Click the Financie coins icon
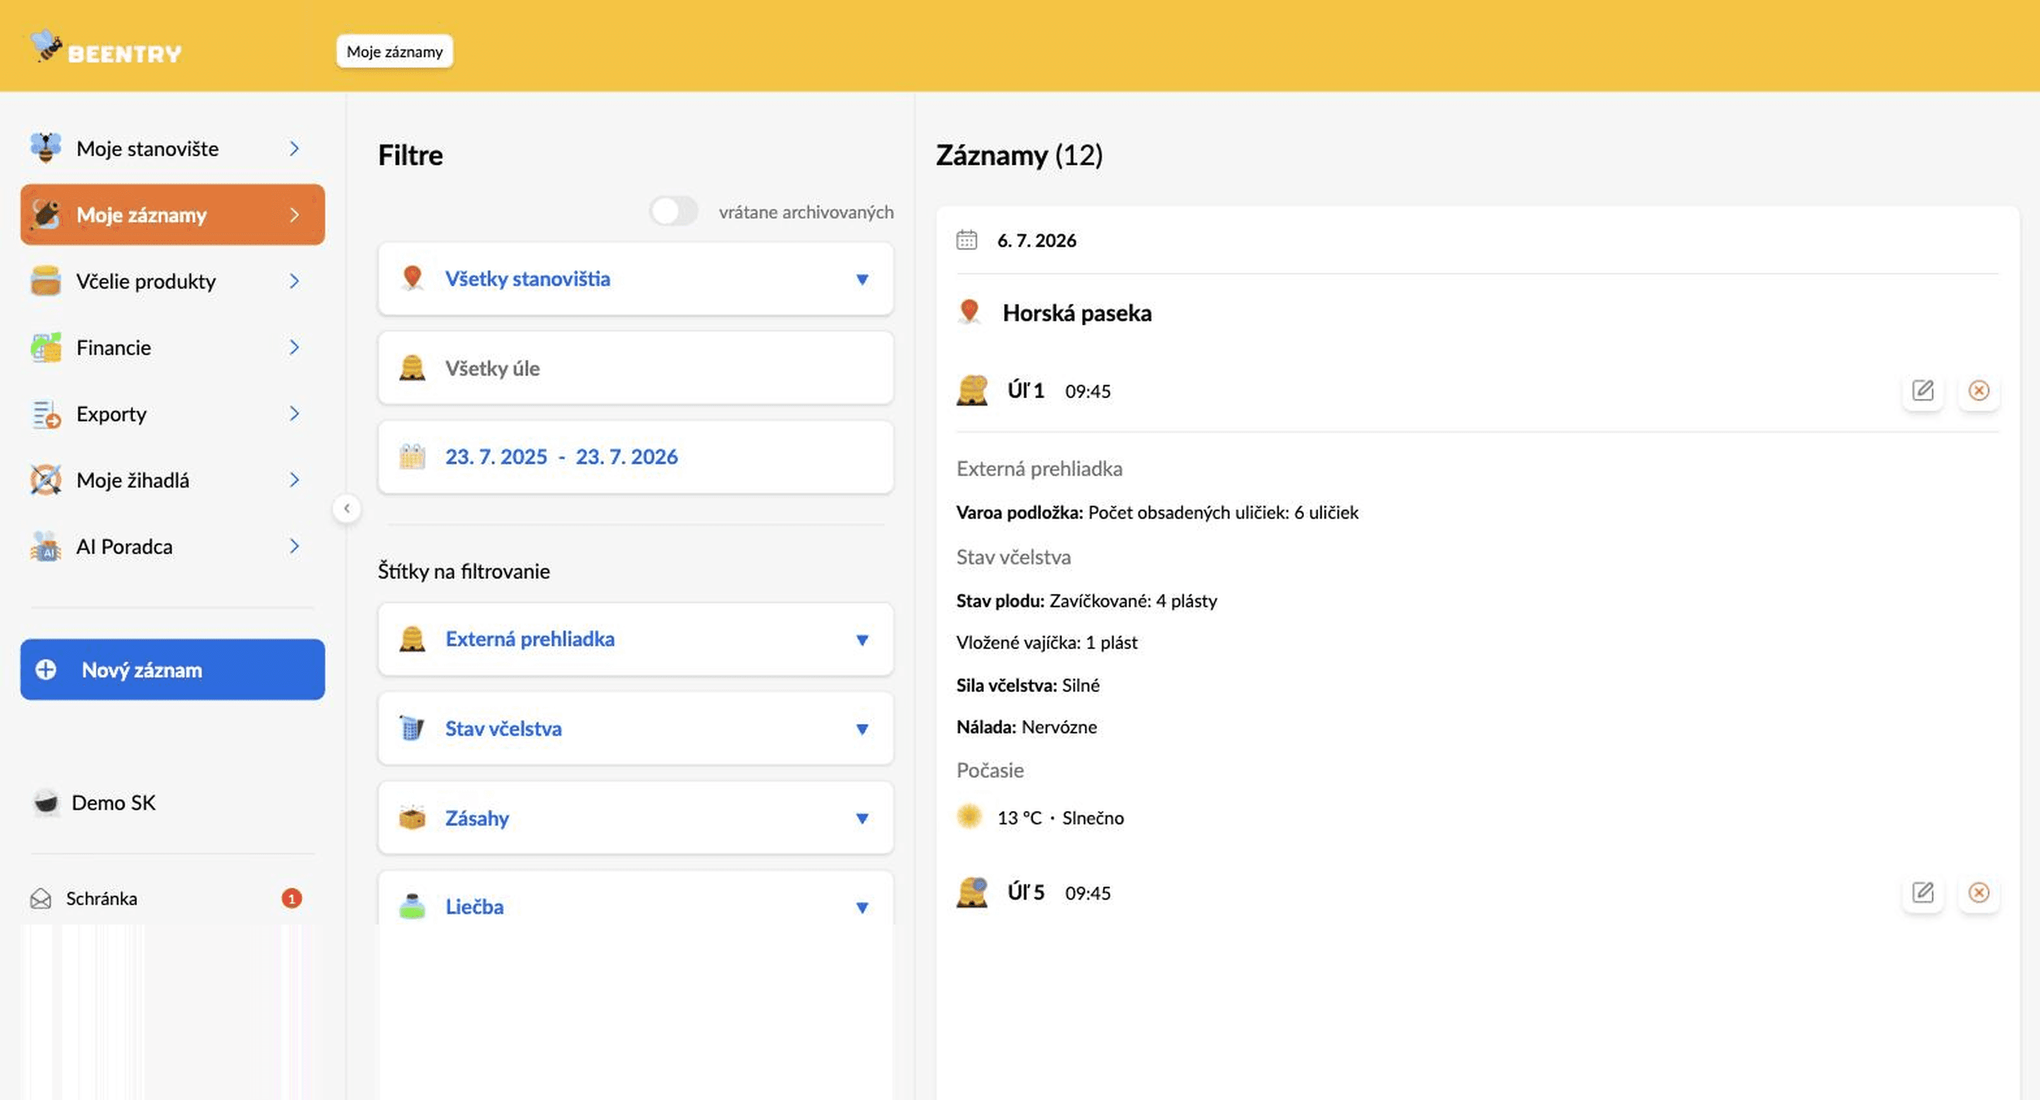Screen dimensions: 2040x1100 click(46, 347)
